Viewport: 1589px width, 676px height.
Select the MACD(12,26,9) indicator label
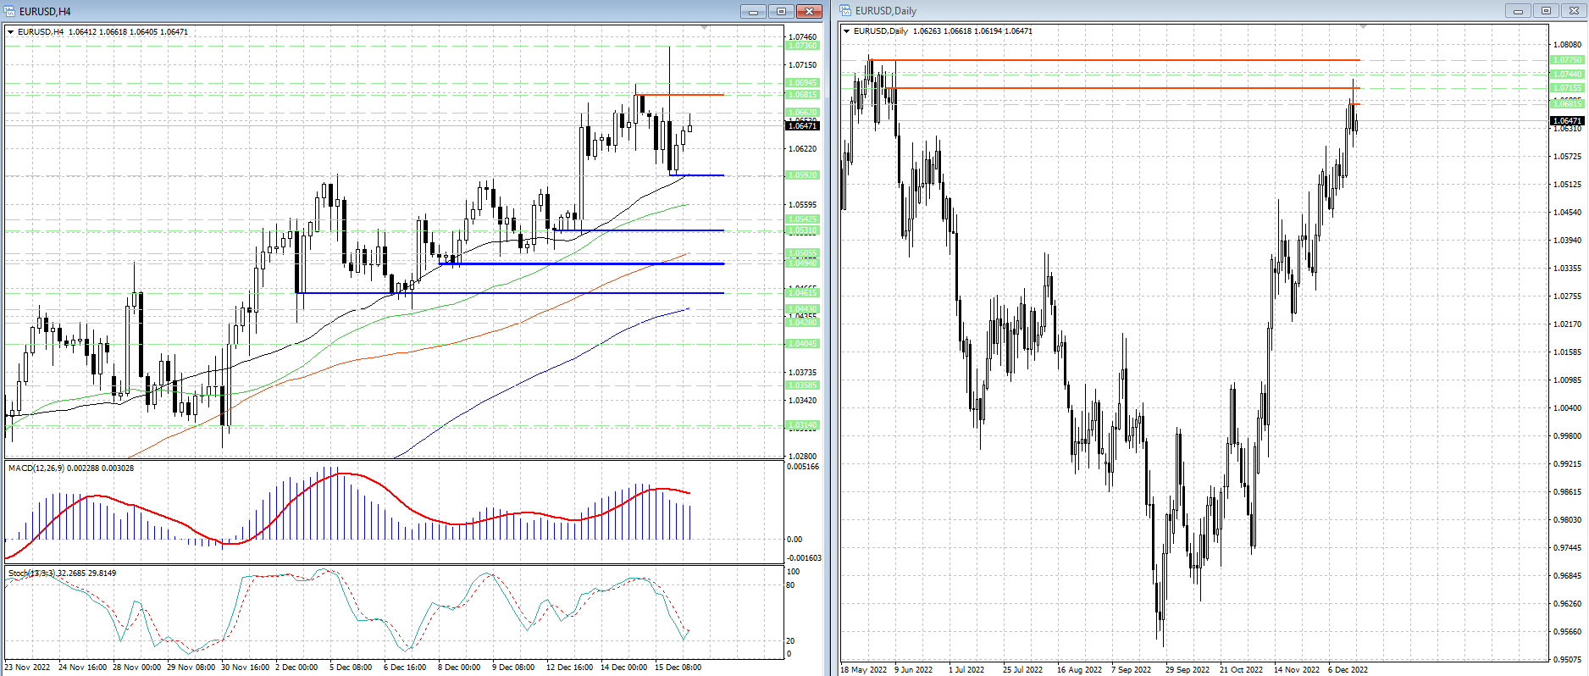70,468
